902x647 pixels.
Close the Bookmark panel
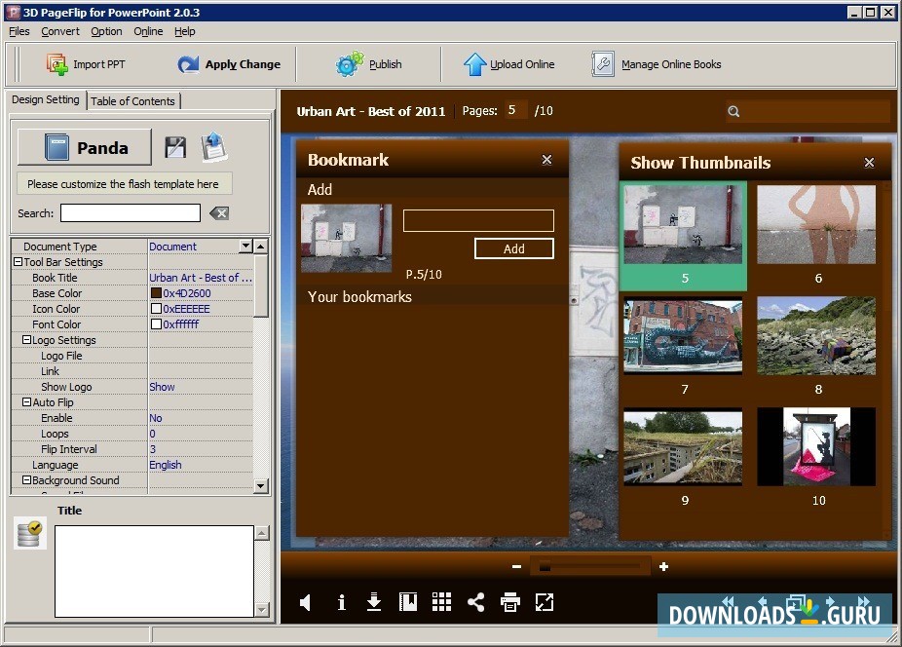tap(546, 160)
